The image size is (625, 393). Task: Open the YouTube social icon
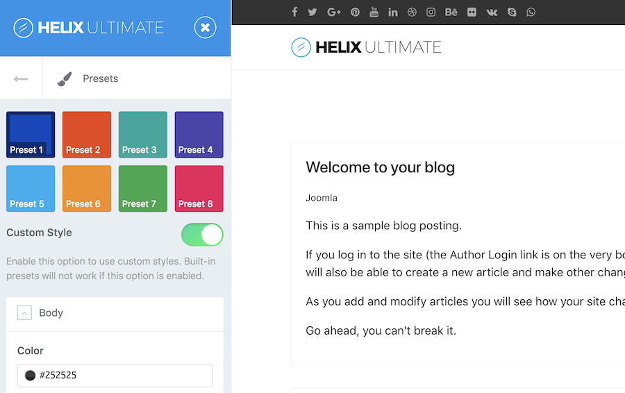(374, 12)
